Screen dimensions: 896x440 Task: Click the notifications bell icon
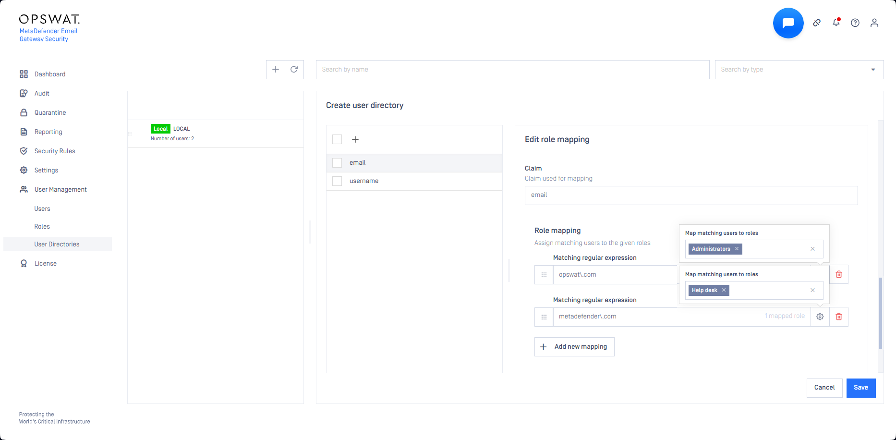point(836,23)
